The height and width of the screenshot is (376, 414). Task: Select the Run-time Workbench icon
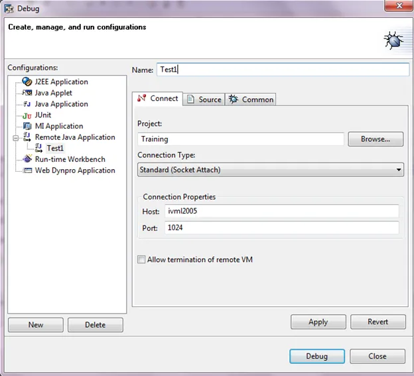pyautogui.click(x=27, y=159)
